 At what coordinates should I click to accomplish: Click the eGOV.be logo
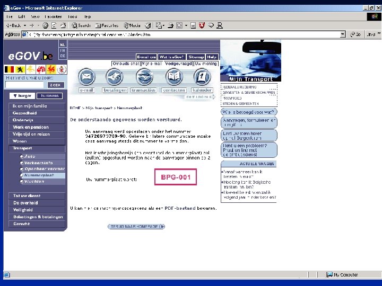tap(30, 56)
